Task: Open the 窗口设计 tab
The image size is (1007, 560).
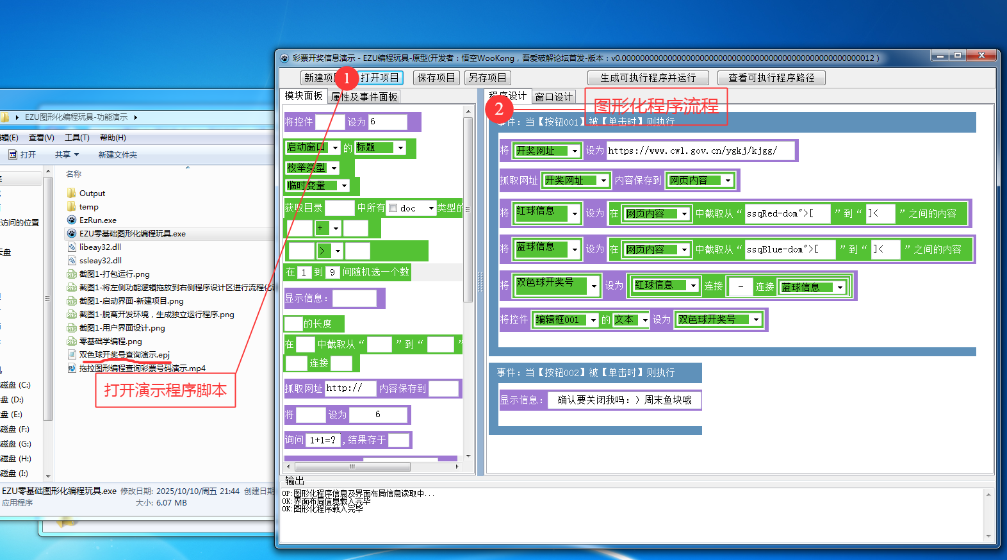Action: pyautogui.click(x=554, y=97)
